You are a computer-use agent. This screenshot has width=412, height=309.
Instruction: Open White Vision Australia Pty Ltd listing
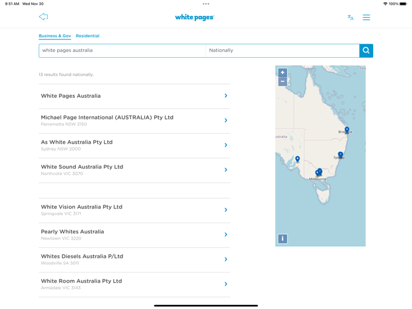[134, 211]
